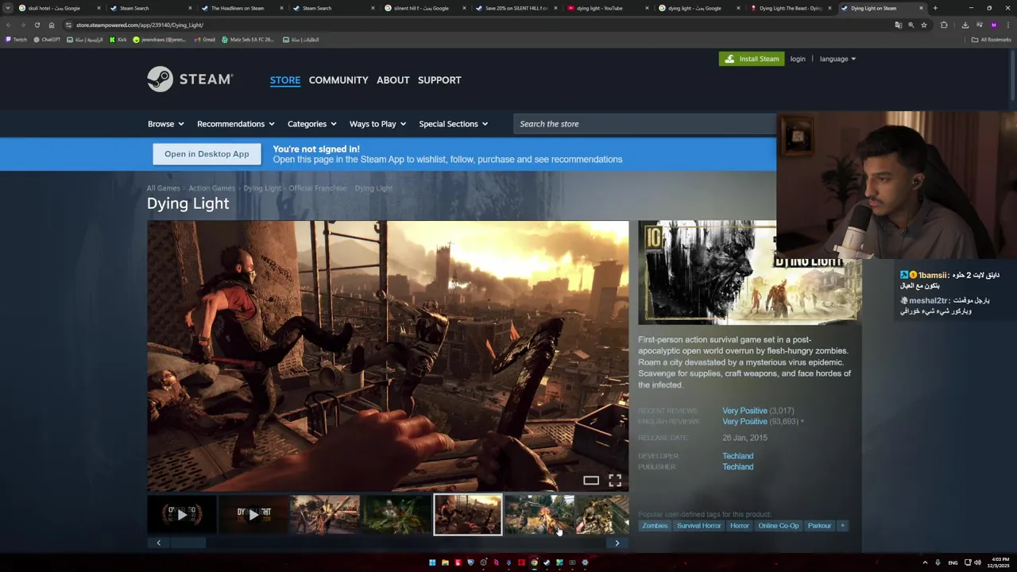The width and height of the screenshot is (1017, 572).
Task: Bookmark this page with star icon
Action: point(924,25)
